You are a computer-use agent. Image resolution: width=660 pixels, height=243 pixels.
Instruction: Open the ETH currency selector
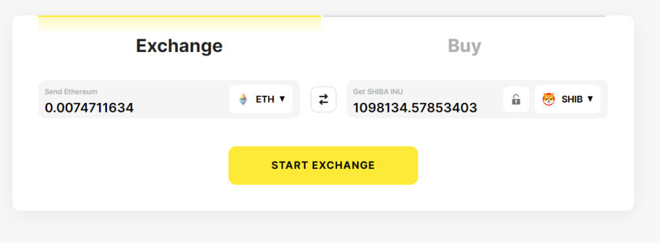(260, 99)
